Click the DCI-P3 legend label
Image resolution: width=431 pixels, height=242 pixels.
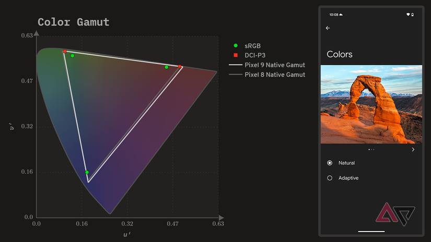coord(255,55)
